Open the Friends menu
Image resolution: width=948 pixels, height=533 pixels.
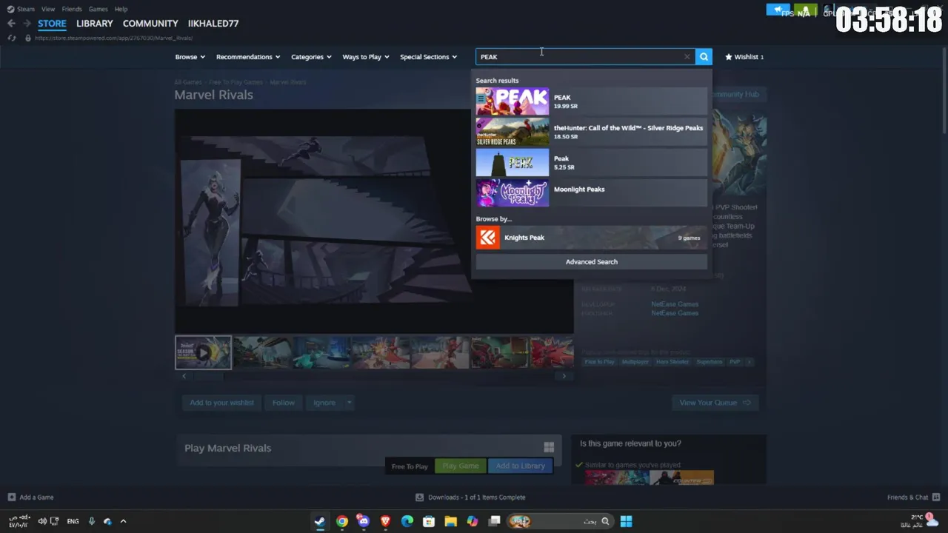pyautogui.click(x=72, y=9)
